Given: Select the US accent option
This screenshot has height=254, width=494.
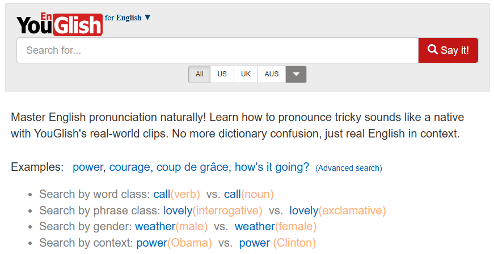Looking at the screenshot, I should click(x=222, y=74).
